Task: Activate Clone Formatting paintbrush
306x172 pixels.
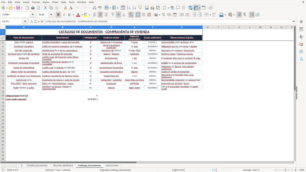Action: point(66,8)
